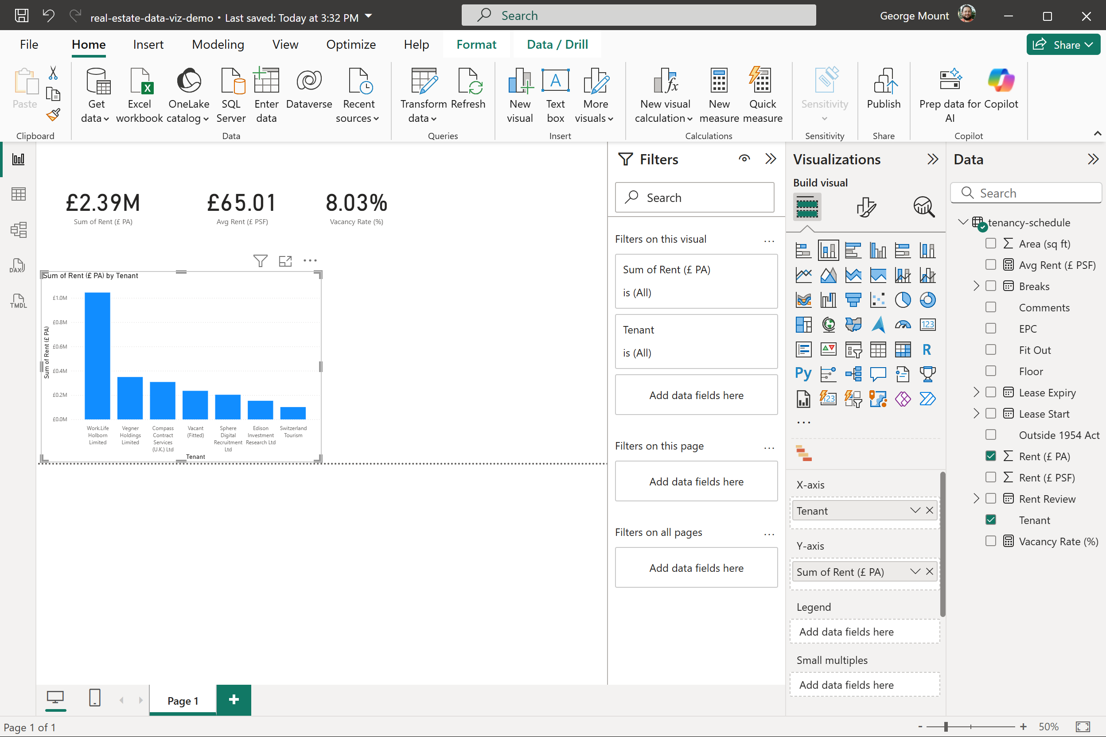Open the Format visual pane icon
Image resolution: width=1106 pixels, height=737 pixels.
point(866,207)
